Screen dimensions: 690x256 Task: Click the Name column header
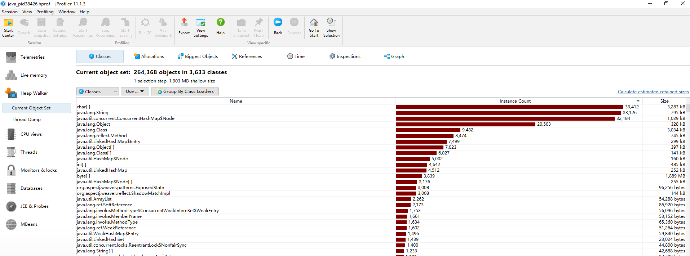click(236, 101)
